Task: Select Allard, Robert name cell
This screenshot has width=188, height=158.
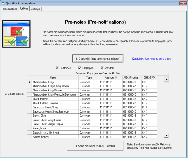Action: point(55,99)
